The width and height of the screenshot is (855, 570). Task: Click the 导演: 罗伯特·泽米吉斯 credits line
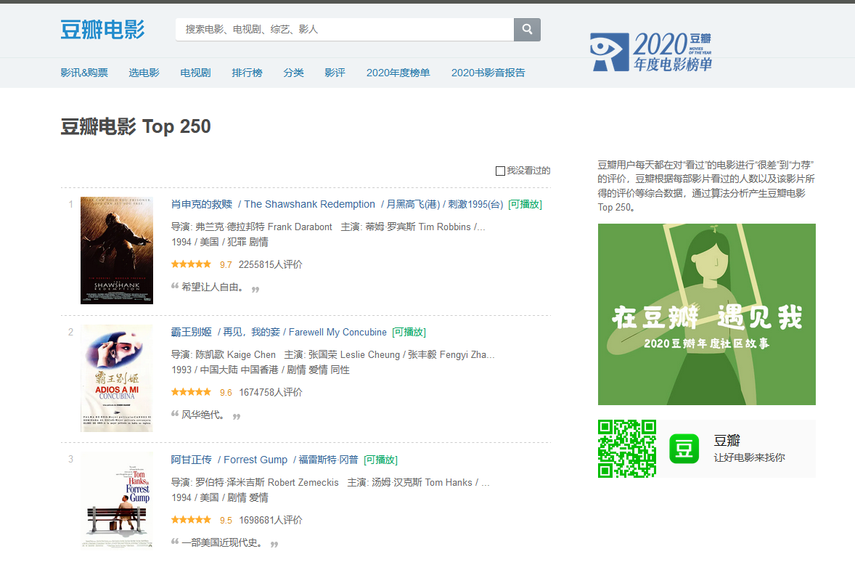pyautogui.click(x=330, y=481)
